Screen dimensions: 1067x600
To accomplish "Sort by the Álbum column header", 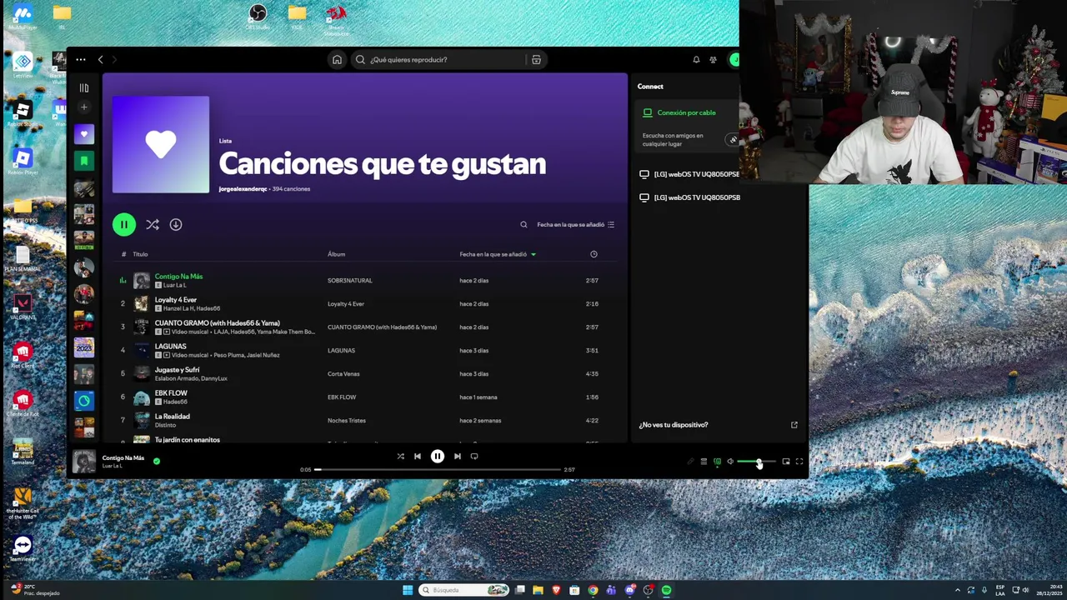I will [x=336, y=254].
